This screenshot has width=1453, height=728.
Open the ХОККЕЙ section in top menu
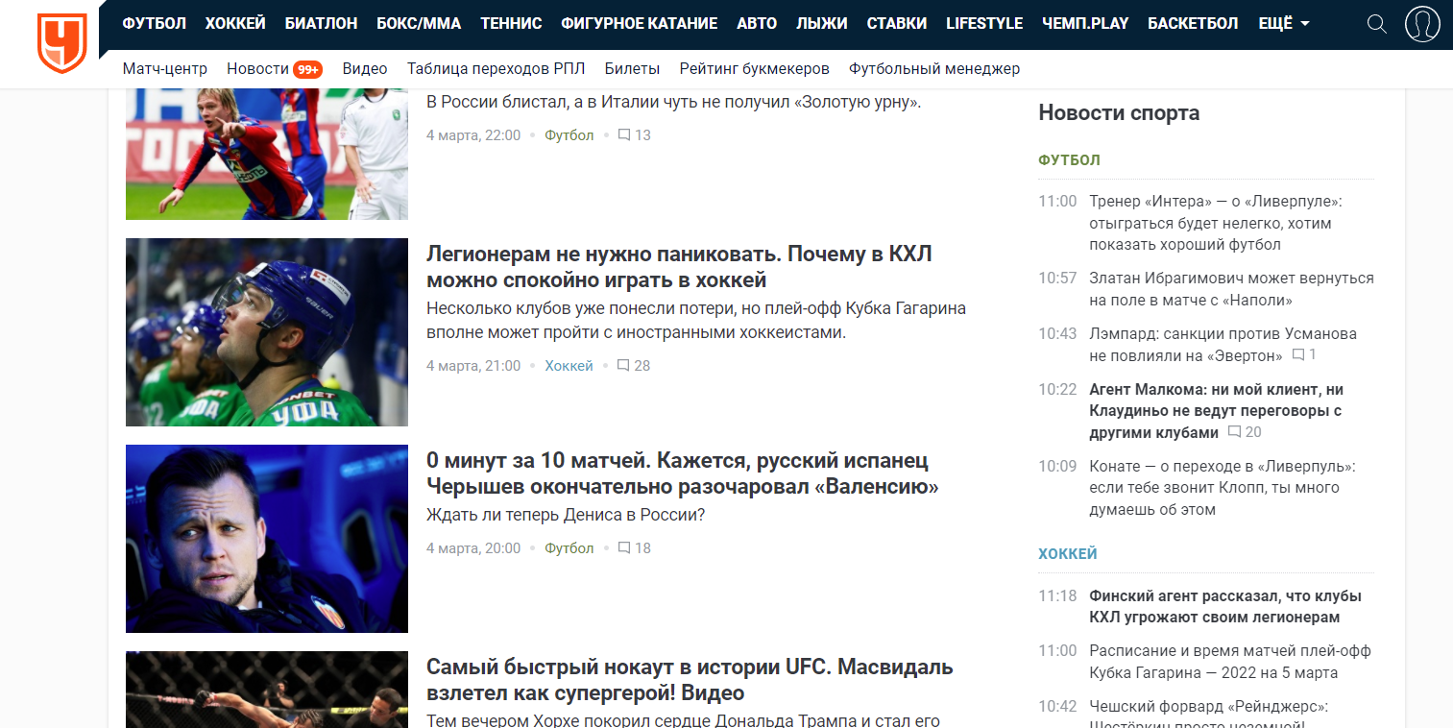(x=235, y=24)
